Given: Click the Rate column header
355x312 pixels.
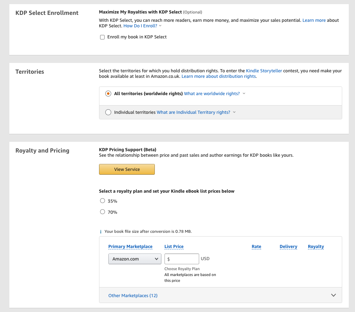Looking at the screenshot, I should tap(256, 247).
